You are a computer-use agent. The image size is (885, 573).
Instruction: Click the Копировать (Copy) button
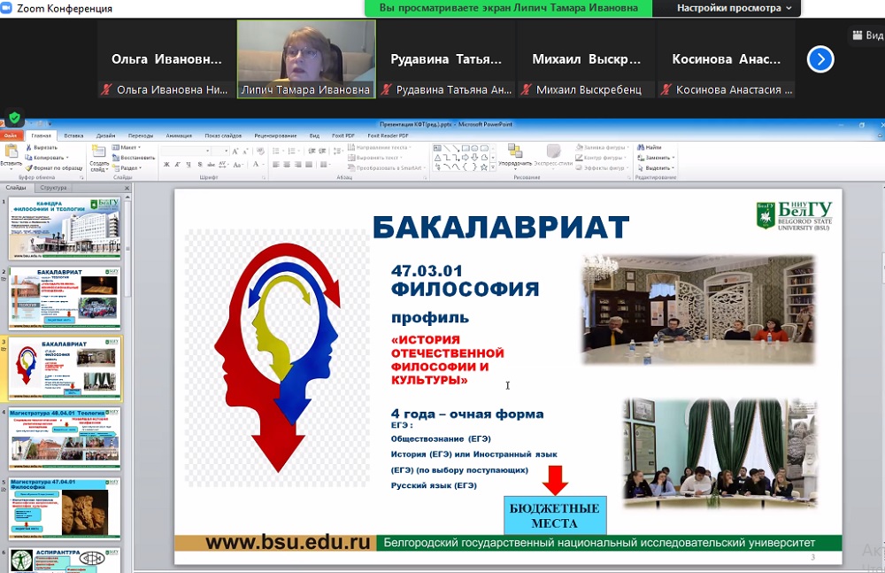pos(47,158)
